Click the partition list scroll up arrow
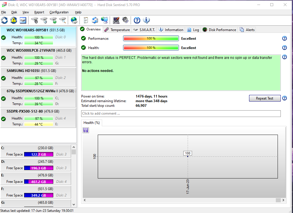Image resolution: width=293 pixels, height=213 pixels. tap(74, 147)
